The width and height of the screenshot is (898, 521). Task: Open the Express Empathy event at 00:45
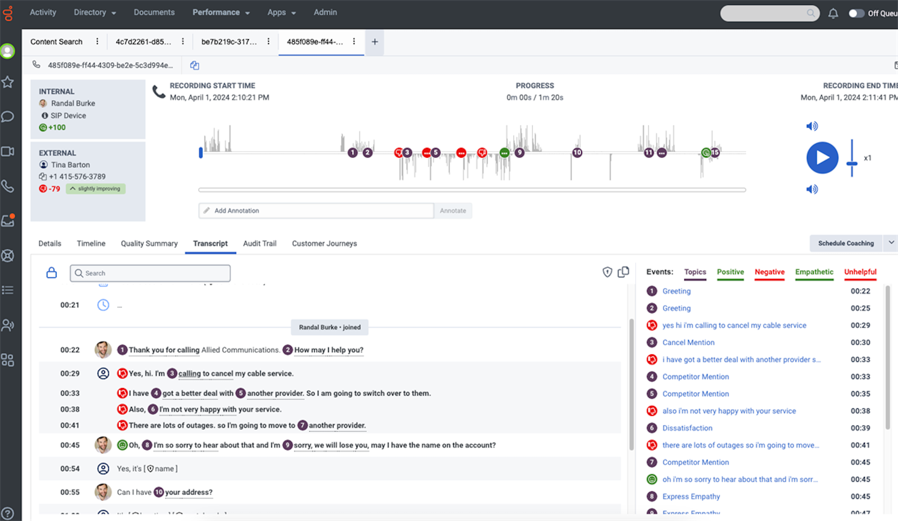click(x=691, y=496)
